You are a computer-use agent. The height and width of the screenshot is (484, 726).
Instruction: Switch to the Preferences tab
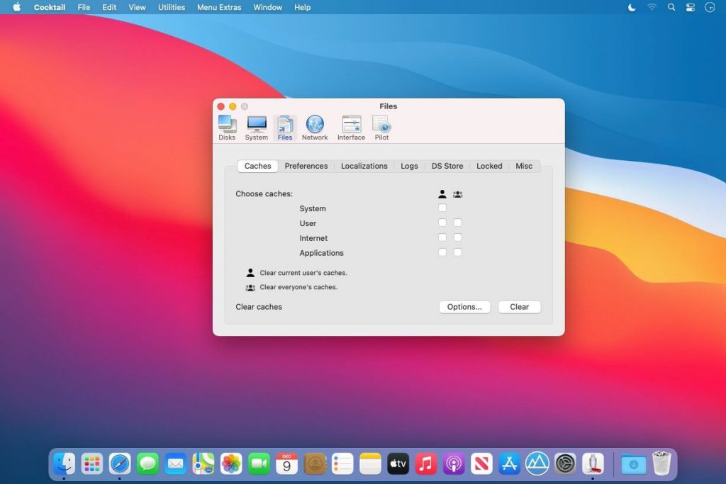coord(306,166)
